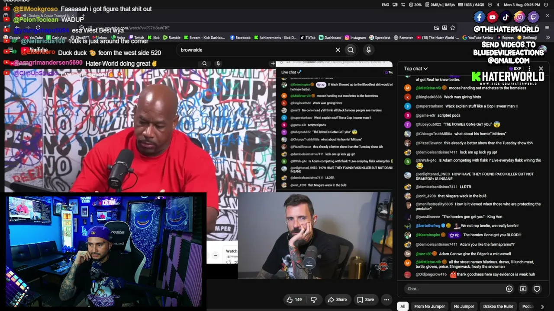Click @KeemInspire username in live chat
Viewport: 554px width, 311px height.
[x=428, y=235]
